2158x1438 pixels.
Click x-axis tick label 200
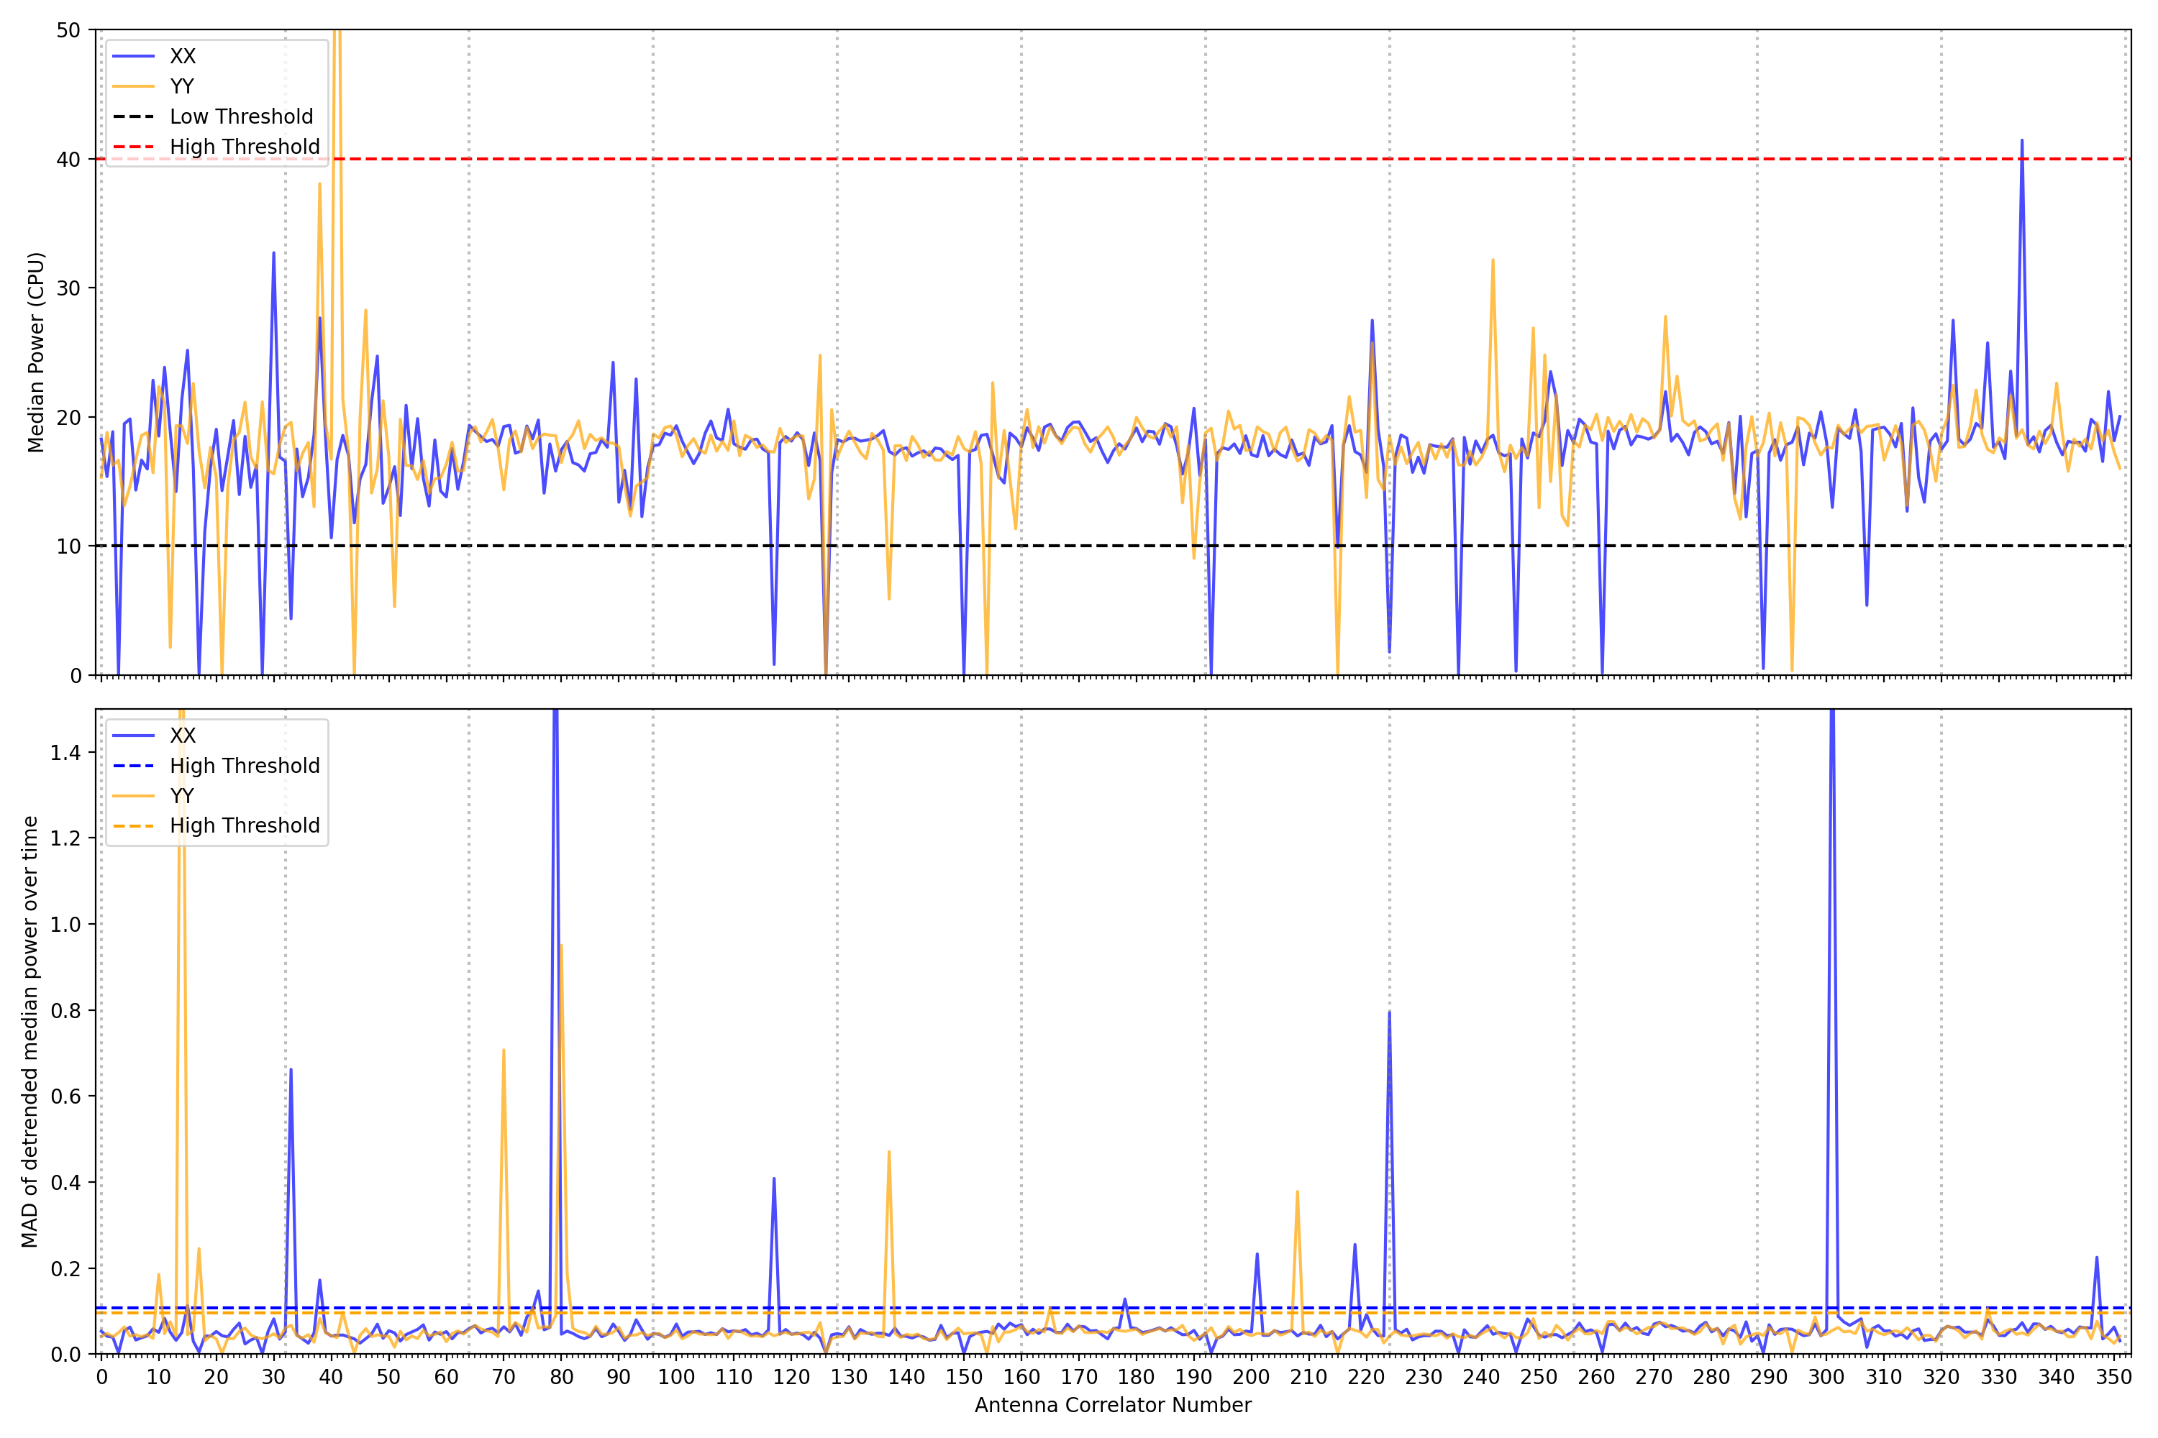tap(1252, 1378)
